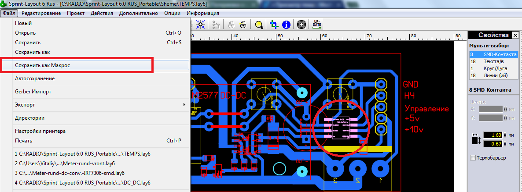
Task: Click the unlock padlock icon
Action: coord(243,25)
